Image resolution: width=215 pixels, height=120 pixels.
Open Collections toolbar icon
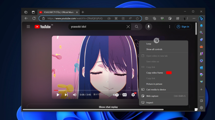[x=154, y=18]
